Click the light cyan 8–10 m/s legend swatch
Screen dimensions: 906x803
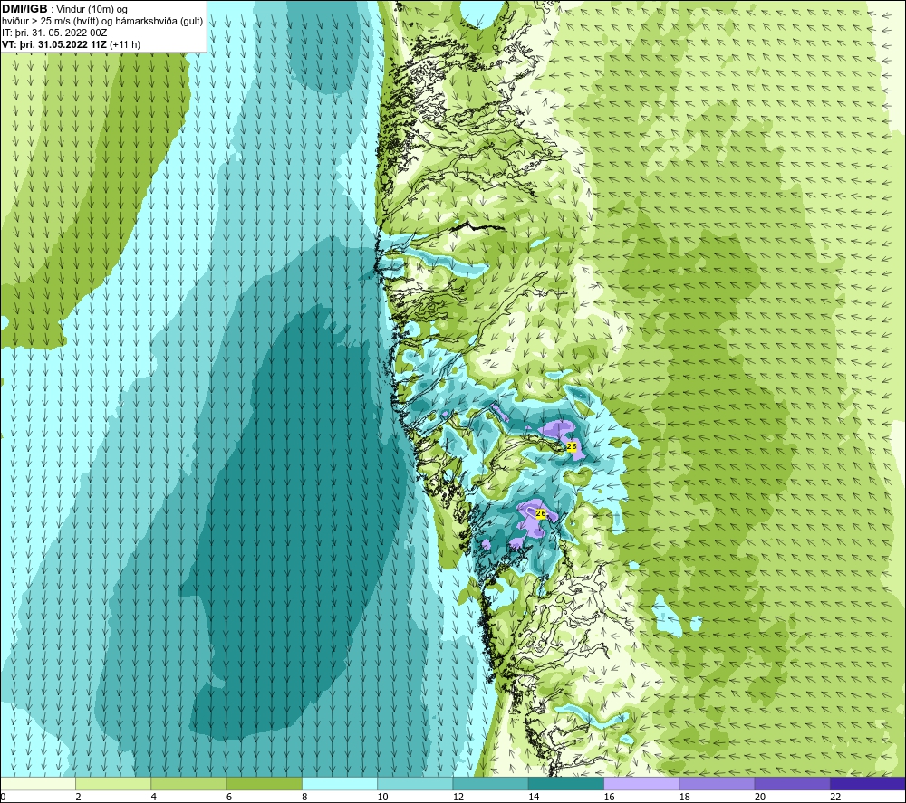(x=340, y=783)
